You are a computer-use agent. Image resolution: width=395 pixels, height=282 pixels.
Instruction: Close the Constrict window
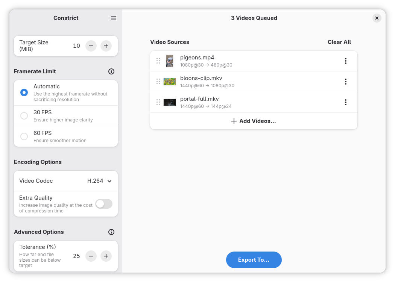[x=377, y=18]
